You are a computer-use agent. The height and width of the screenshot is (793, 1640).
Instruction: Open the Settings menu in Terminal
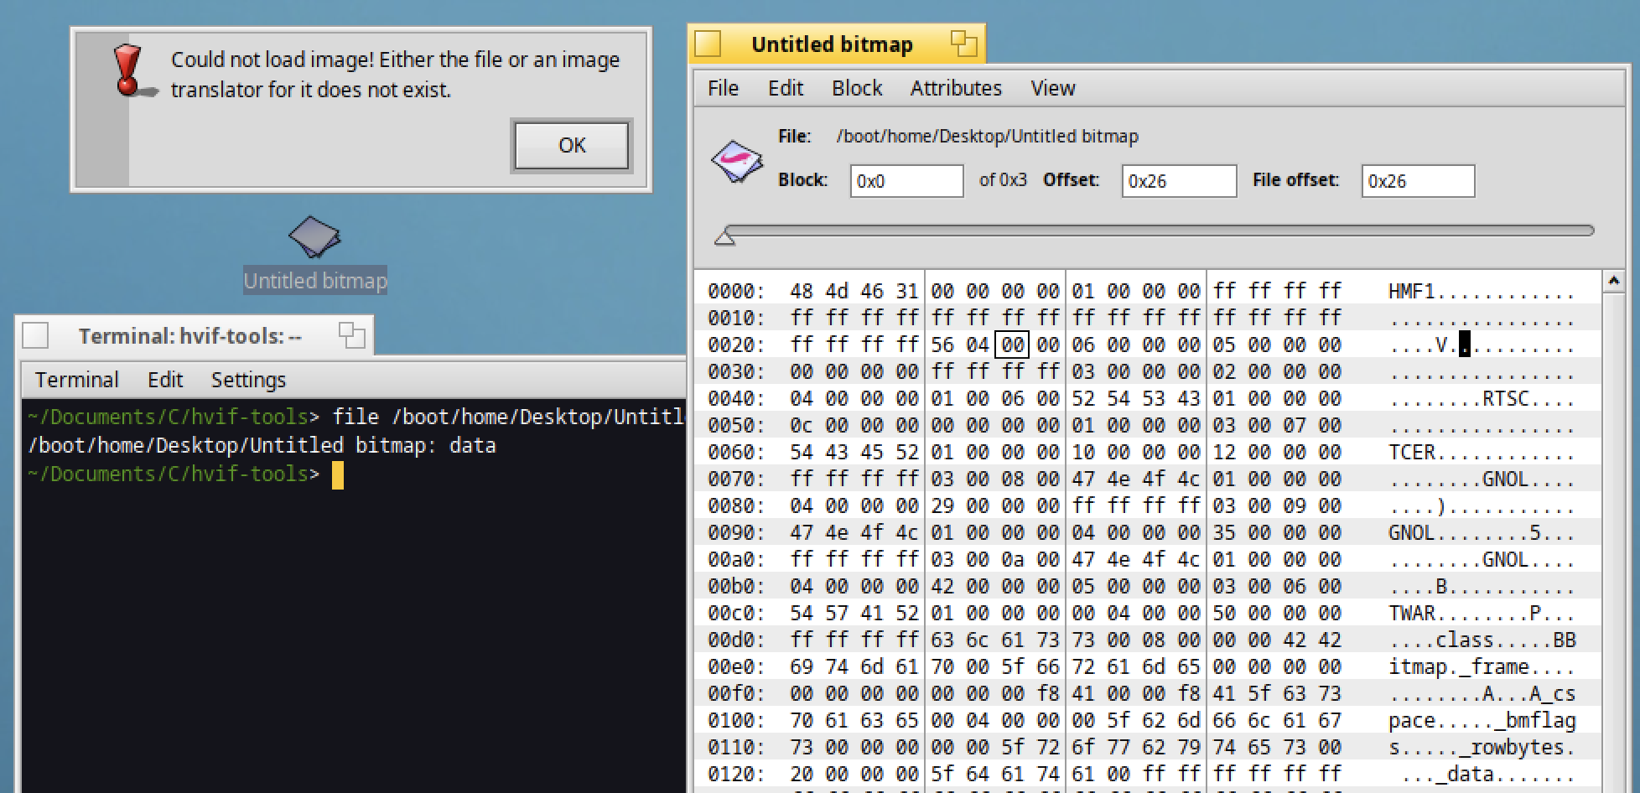coord(248,380)
